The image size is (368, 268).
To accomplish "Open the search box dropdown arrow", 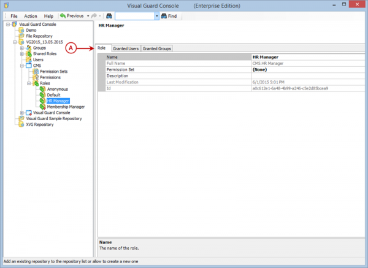I will pyautogui.click(x=157, y=16).
